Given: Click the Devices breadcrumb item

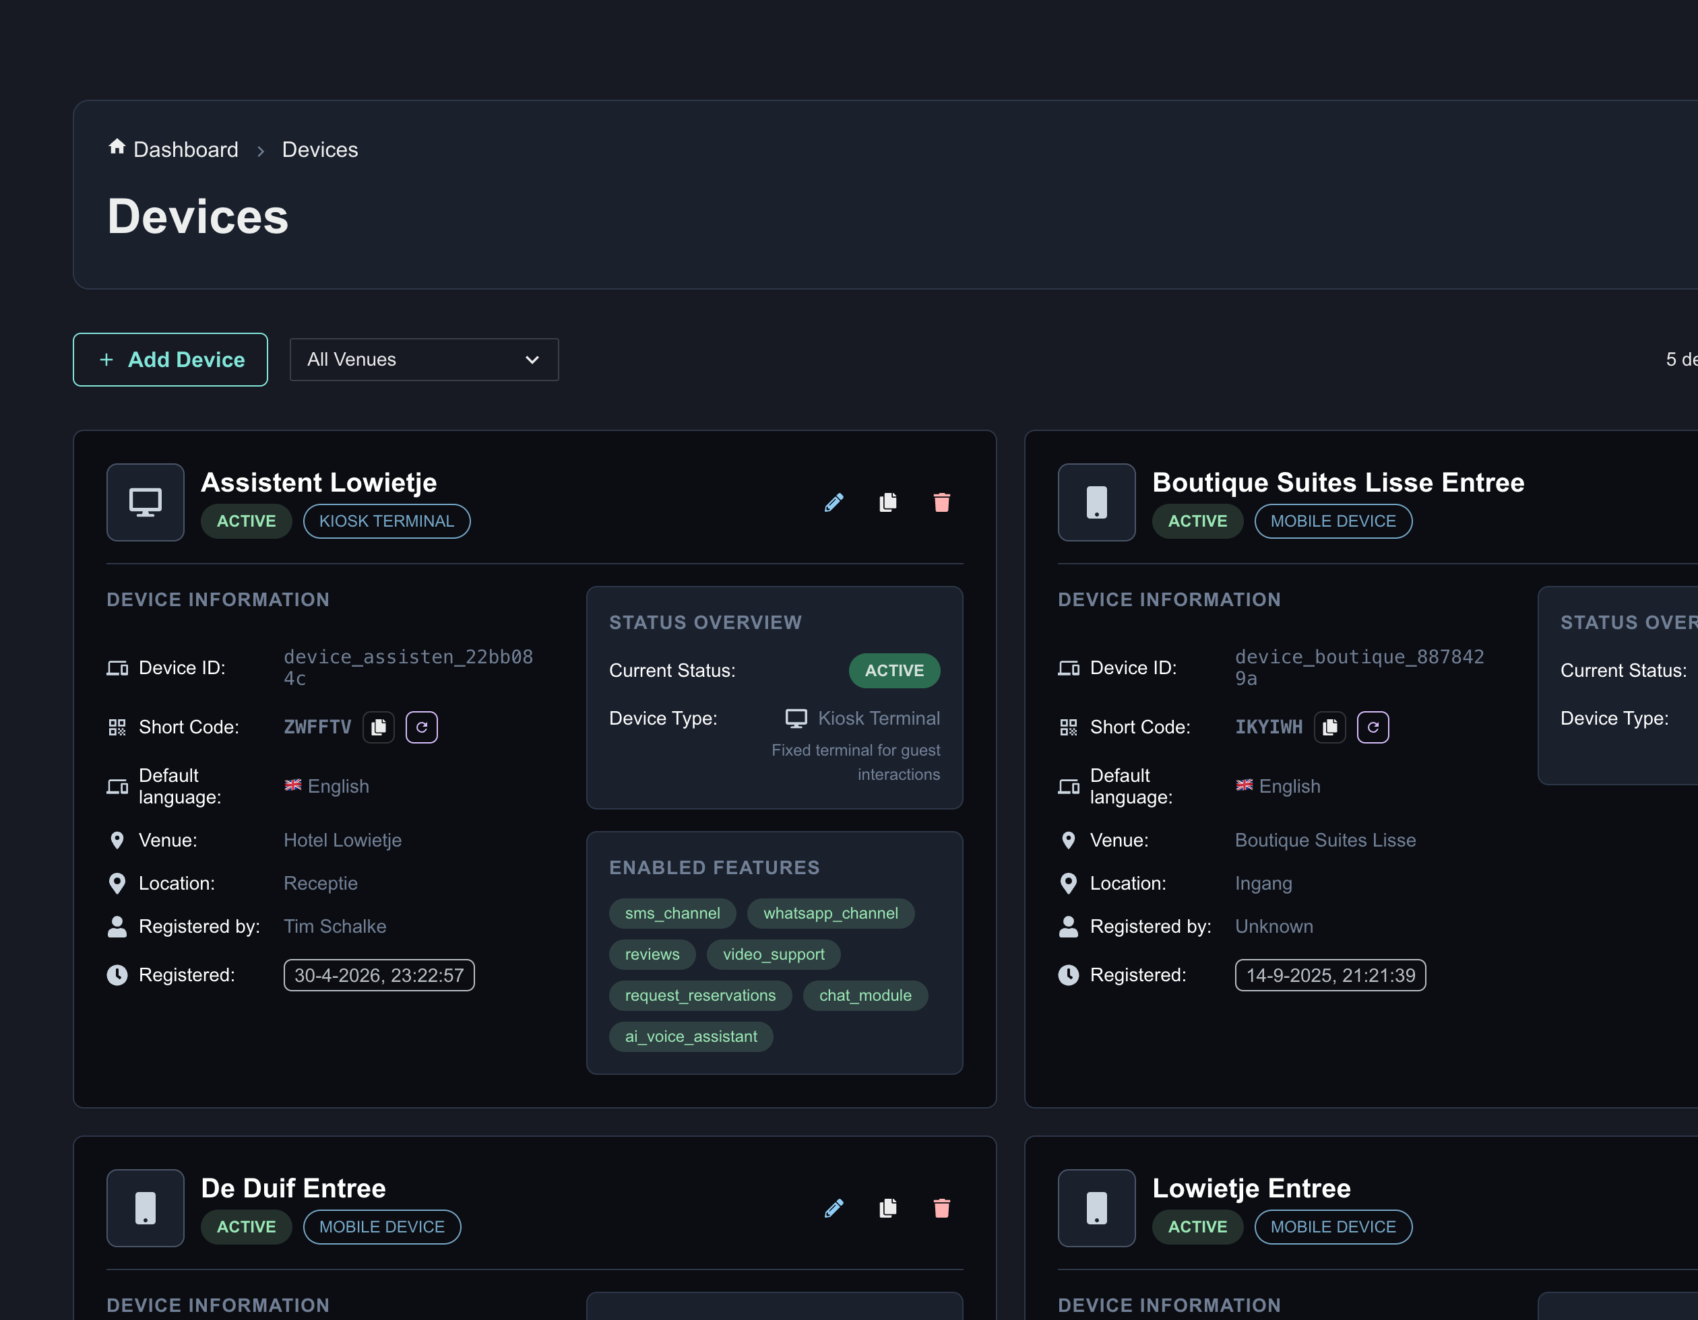Looking at the screenshot, I should pos(319,149).
